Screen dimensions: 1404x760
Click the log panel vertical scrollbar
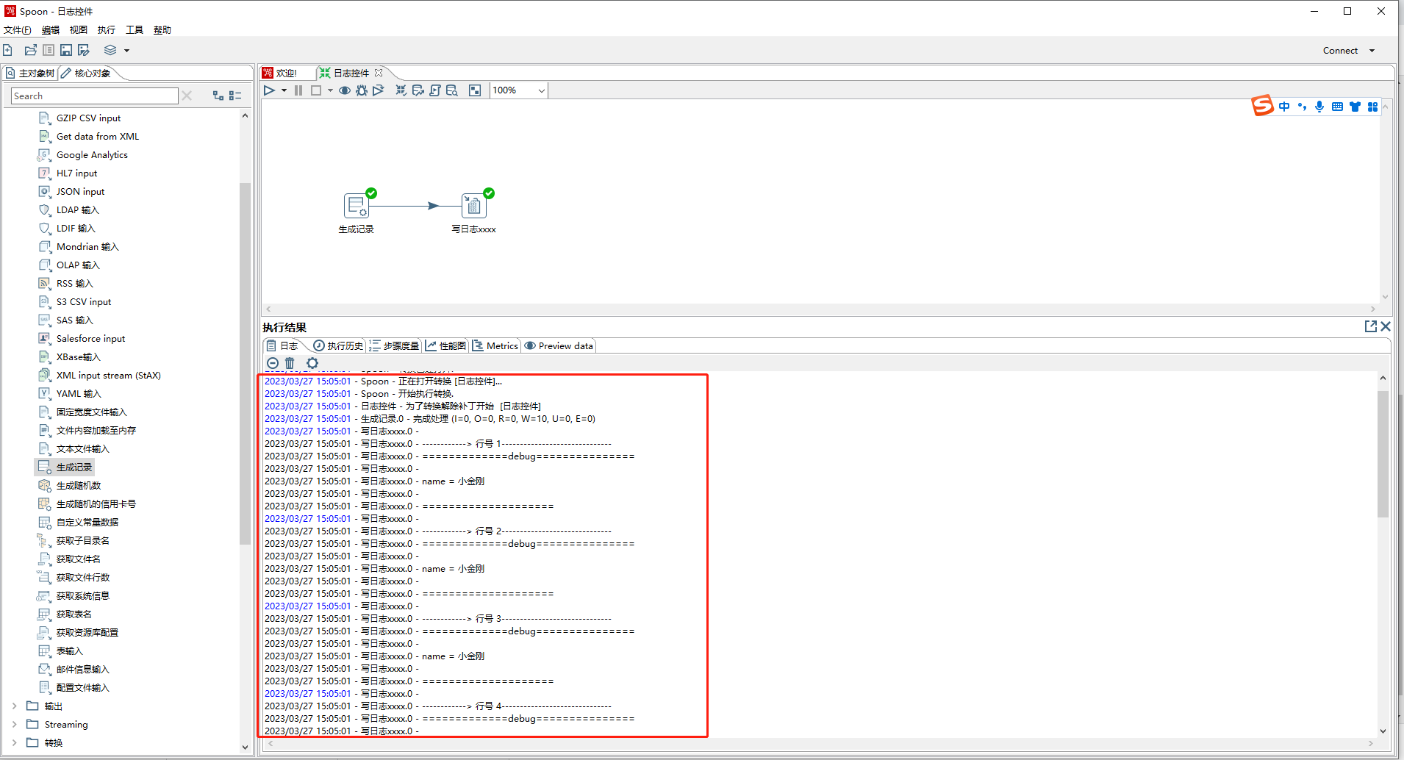(x=1383, y=456)
